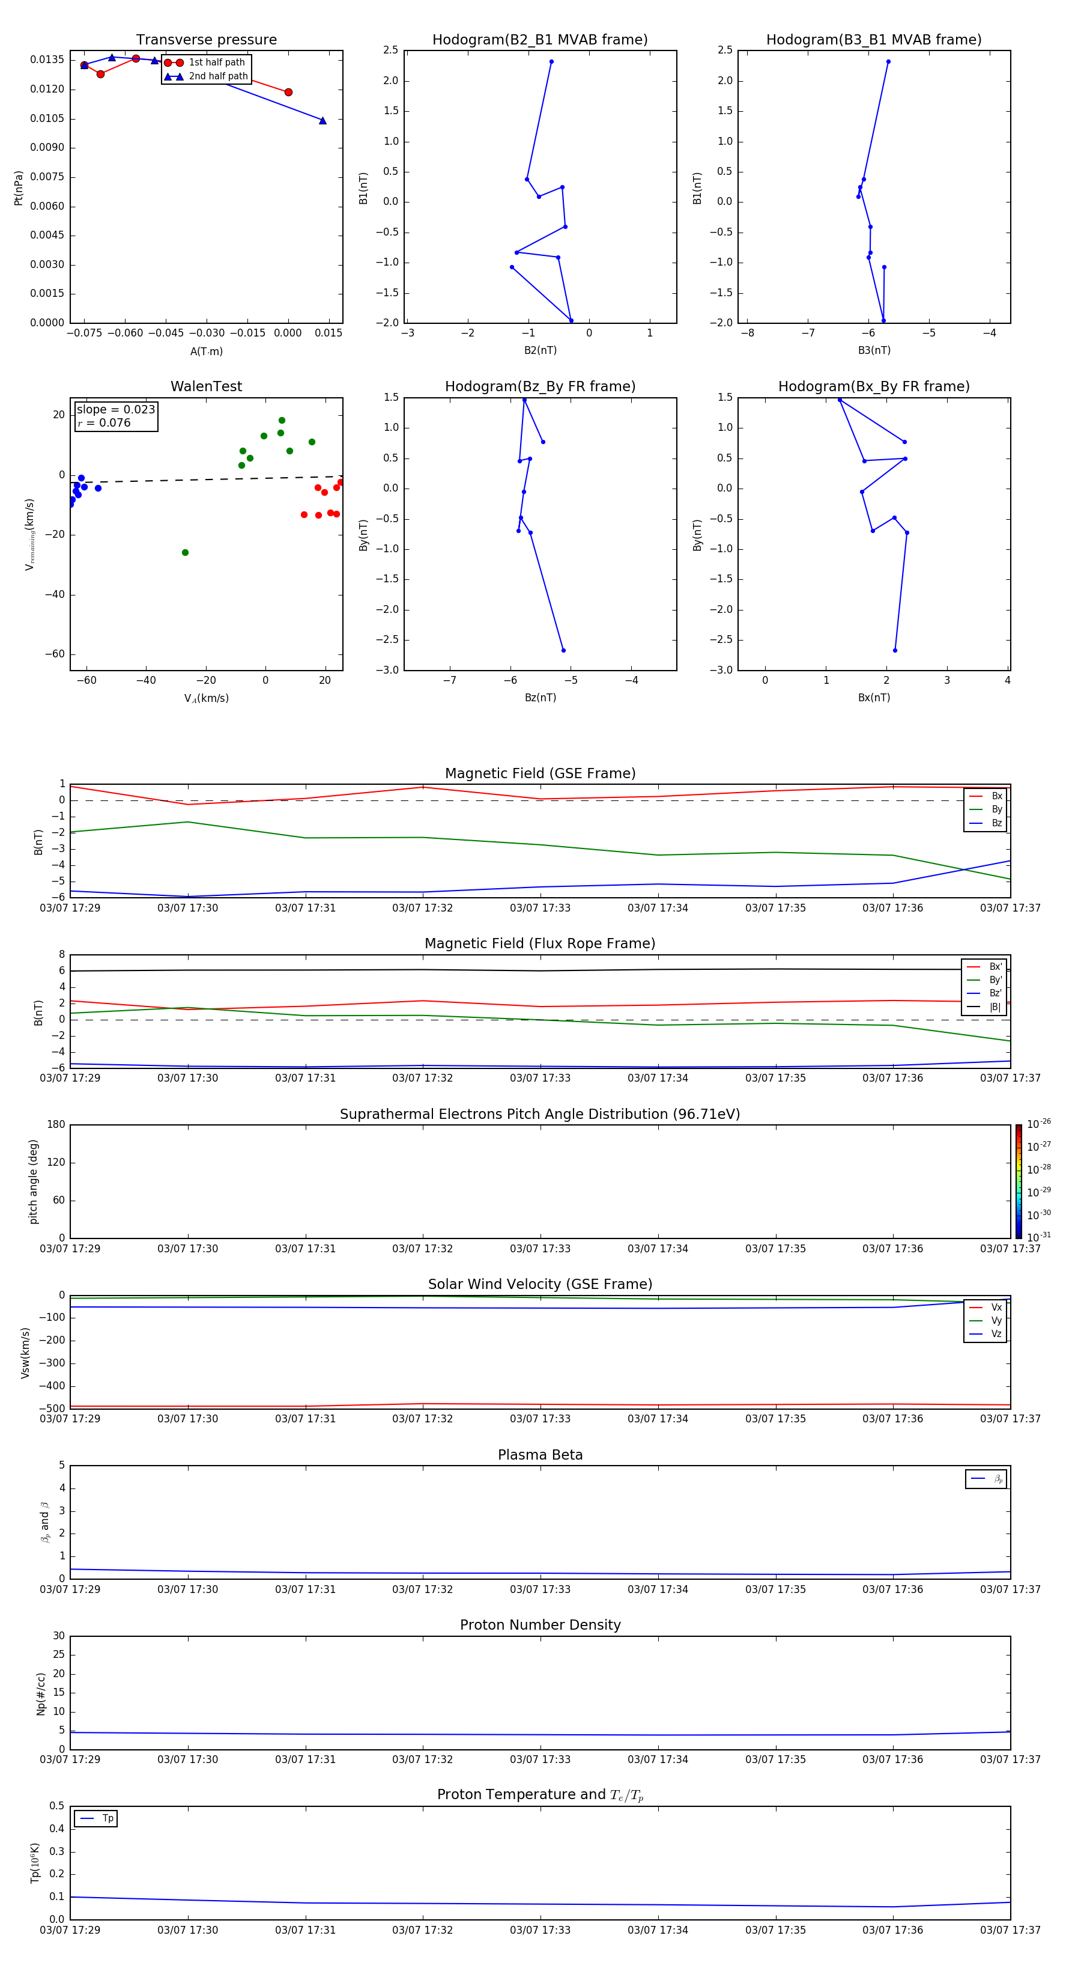This screenshot has width=1081, height=1983.
Task: Select the "r = 0.076" annotation text
Action: click(x=104, y=422)
